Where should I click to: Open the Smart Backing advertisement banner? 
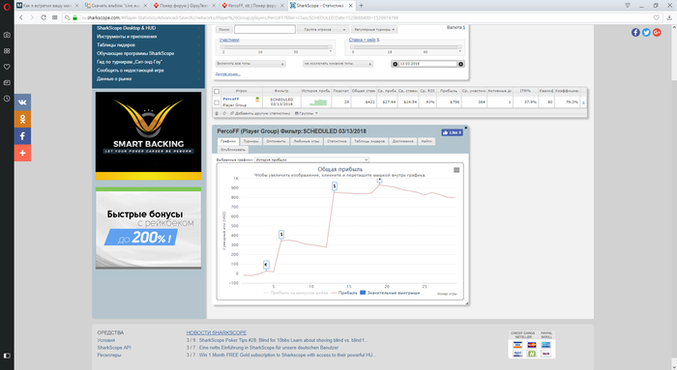[x=148, y=136]
